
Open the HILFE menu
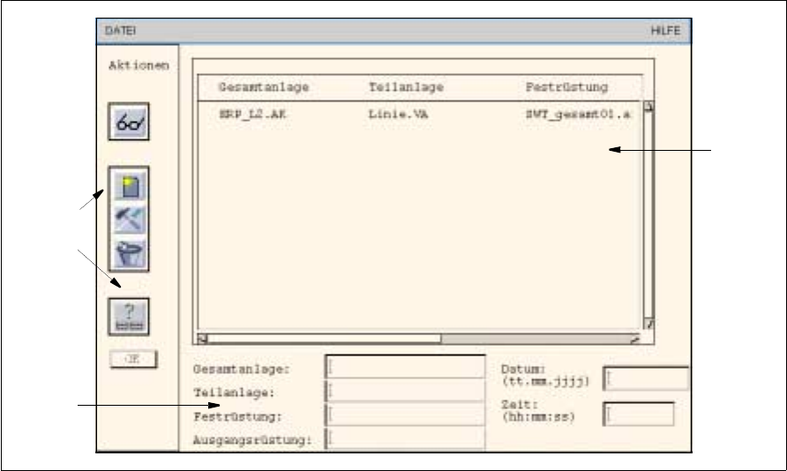[x=665, y=31]
